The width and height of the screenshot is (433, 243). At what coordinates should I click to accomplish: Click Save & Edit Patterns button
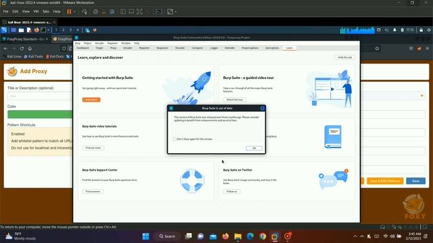click(x=385, y=181)
